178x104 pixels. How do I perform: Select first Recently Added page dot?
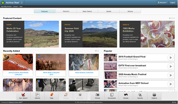(96, 51)
